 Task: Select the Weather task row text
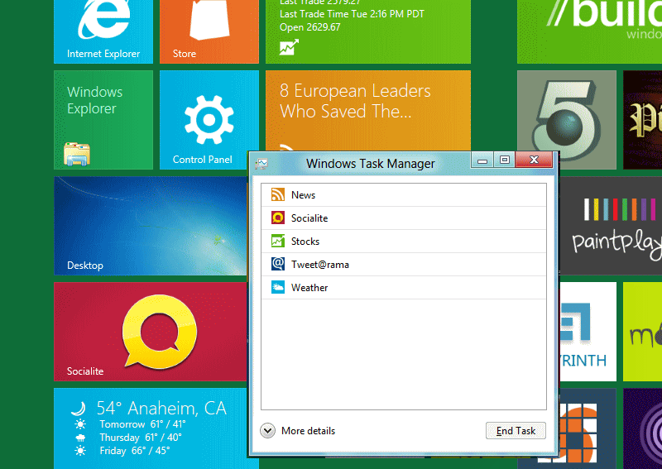309,288
